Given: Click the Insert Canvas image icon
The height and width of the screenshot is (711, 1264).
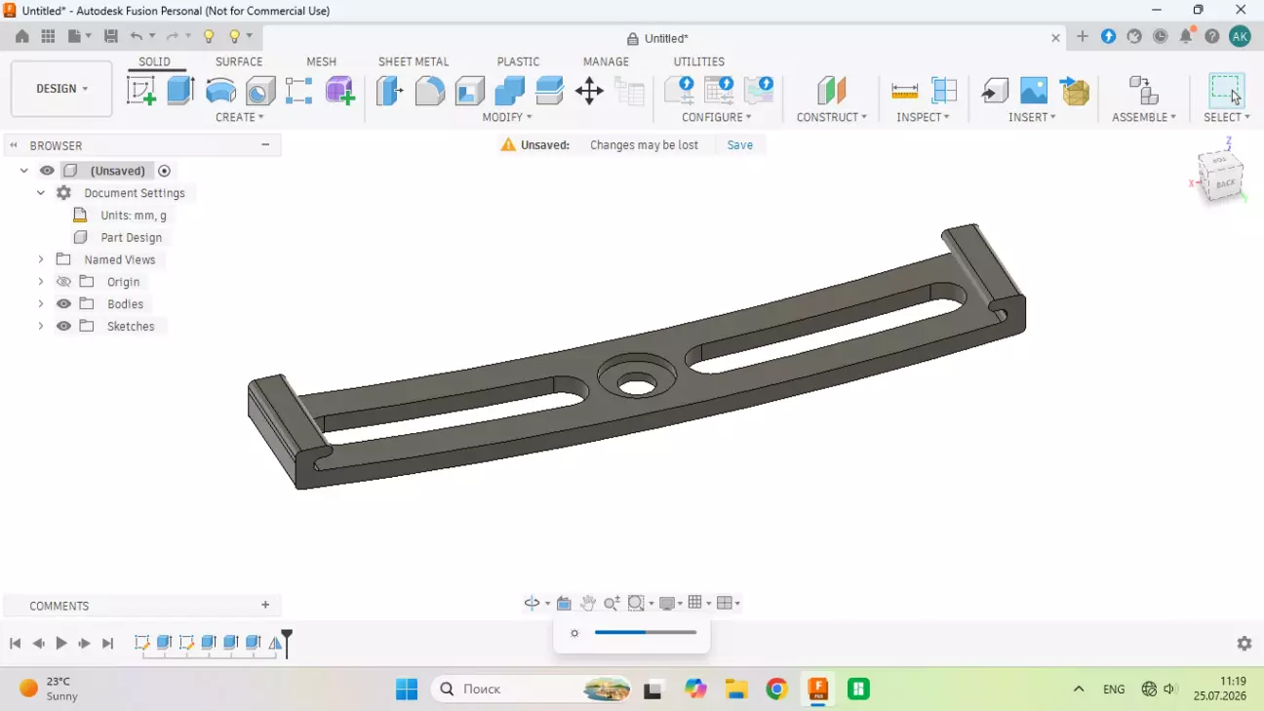Looking at the screenshot, I should pos(1034,91).
